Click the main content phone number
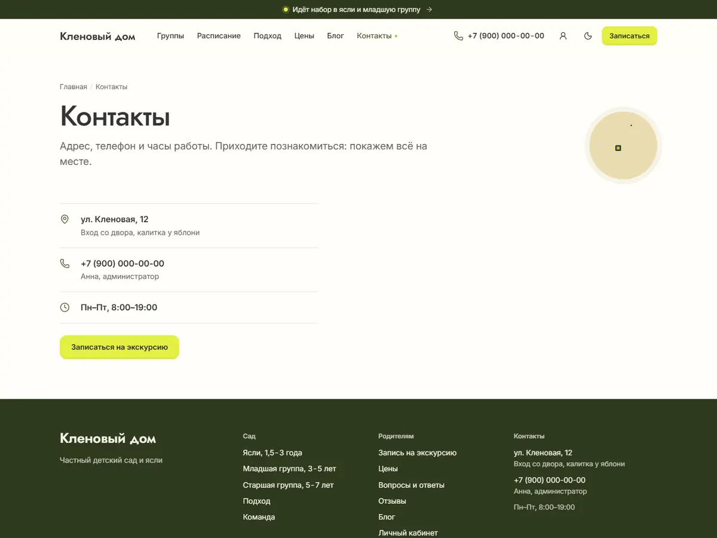Image resolution: width=717 pixels, height=538 pixels. pos(122,264)
